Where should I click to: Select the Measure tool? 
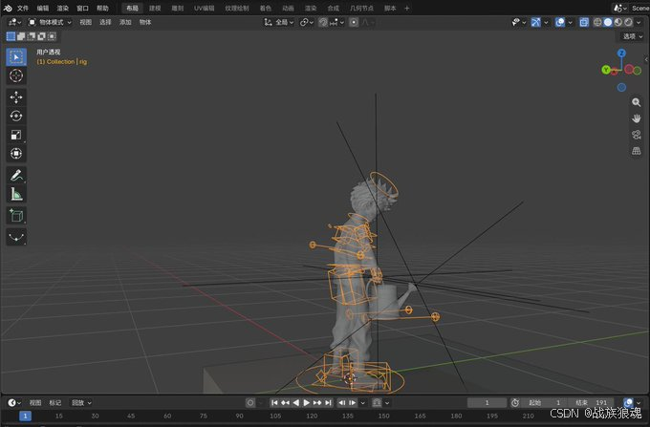16,194
